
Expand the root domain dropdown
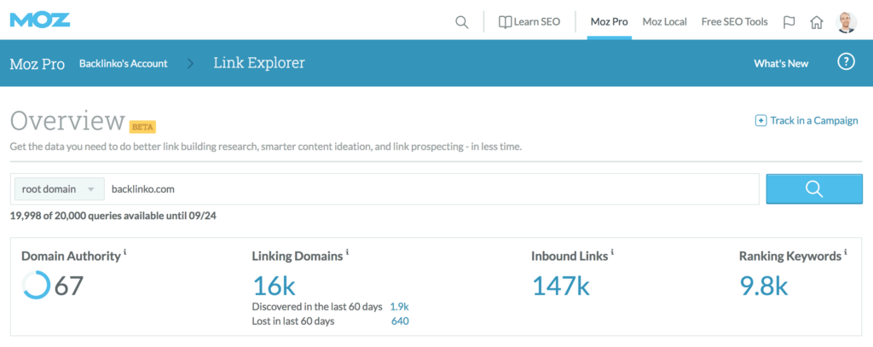[x=58, y=189]
